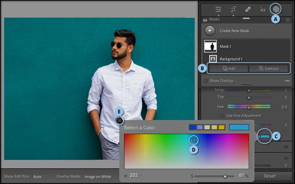Open the Masks panel help icon
Image resolution: width=295 pixels, height=184 pixels.
[x=288, y=20]
